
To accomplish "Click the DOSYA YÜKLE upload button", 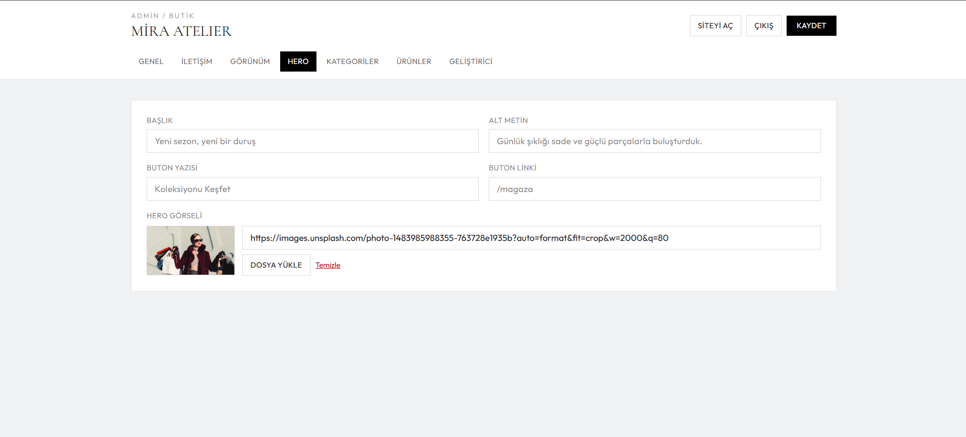I will [276, 265].
